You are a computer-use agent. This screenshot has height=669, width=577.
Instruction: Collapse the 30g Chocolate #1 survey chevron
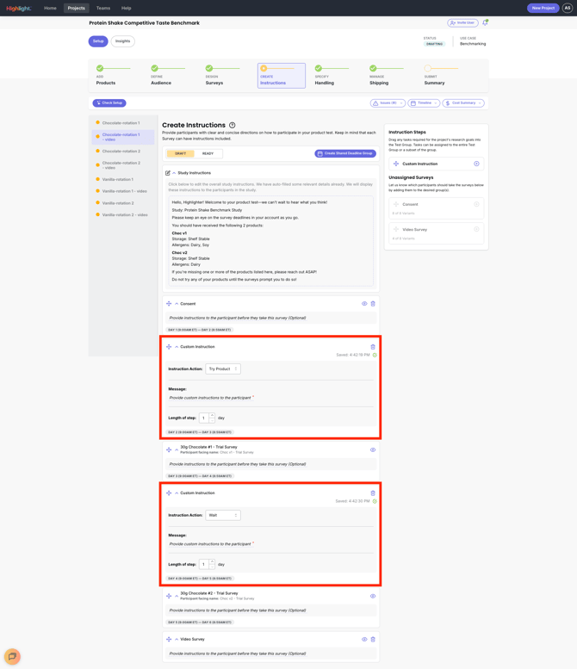tap(177, 449)
